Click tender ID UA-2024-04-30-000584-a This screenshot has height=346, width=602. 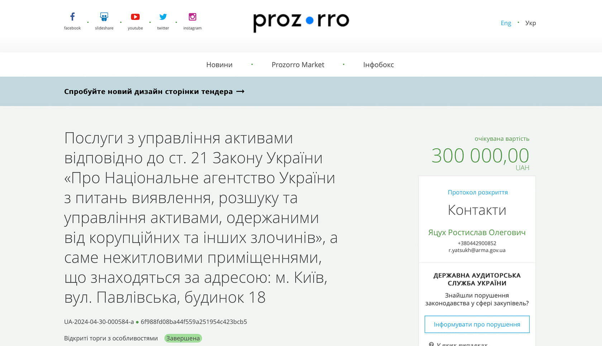[x=99, y=322]
